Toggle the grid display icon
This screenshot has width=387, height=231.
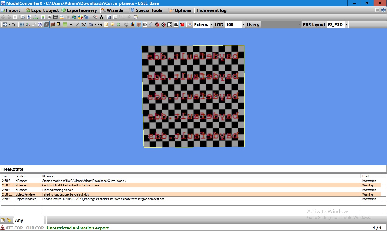pos(21,24)
